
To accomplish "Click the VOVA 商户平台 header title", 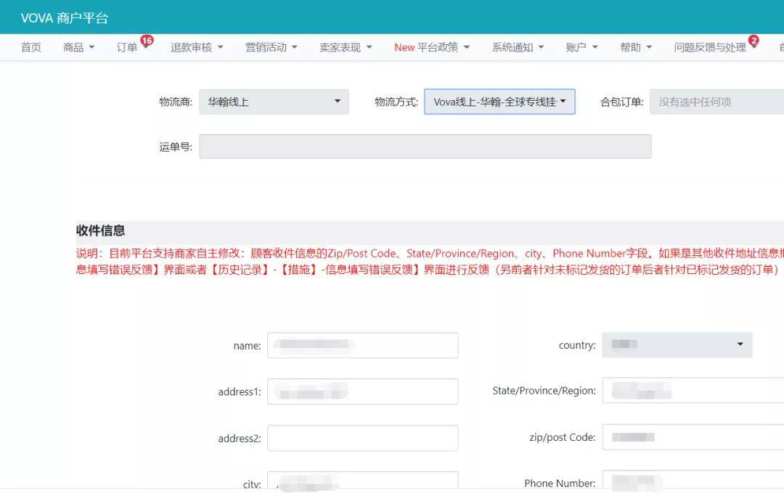I will tap(65, 18).
